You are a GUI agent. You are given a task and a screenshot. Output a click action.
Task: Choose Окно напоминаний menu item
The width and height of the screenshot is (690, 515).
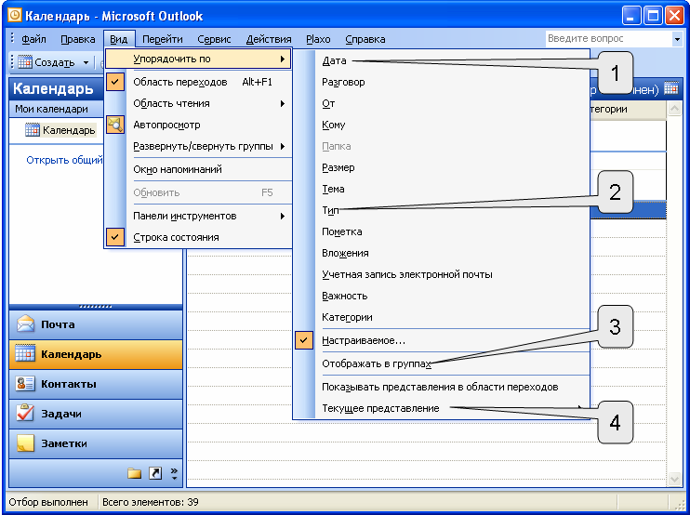coord(198,169)
